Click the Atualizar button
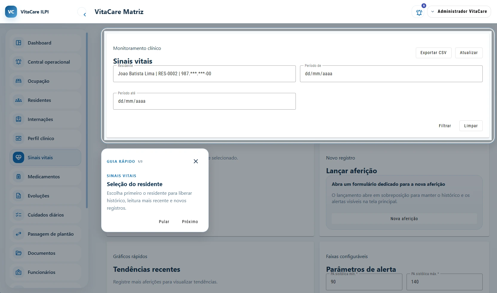497x293 pixels. click(469, 53)
